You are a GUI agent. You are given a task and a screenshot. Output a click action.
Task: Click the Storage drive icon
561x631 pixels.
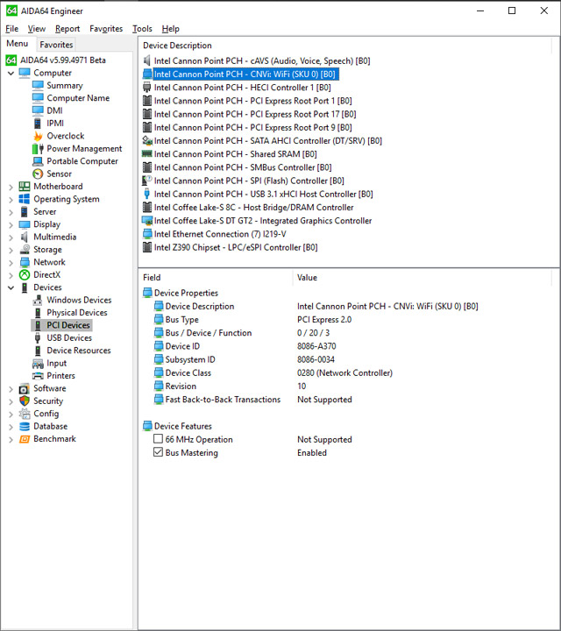click(25, 250)
